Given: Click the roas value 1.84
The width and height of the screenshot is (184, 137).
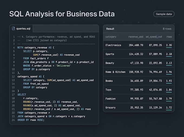Looking at the screenshot, I should (169, 90).
